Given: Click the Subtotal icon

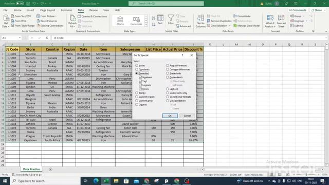Looking at the screenshot, I should 292,26.
